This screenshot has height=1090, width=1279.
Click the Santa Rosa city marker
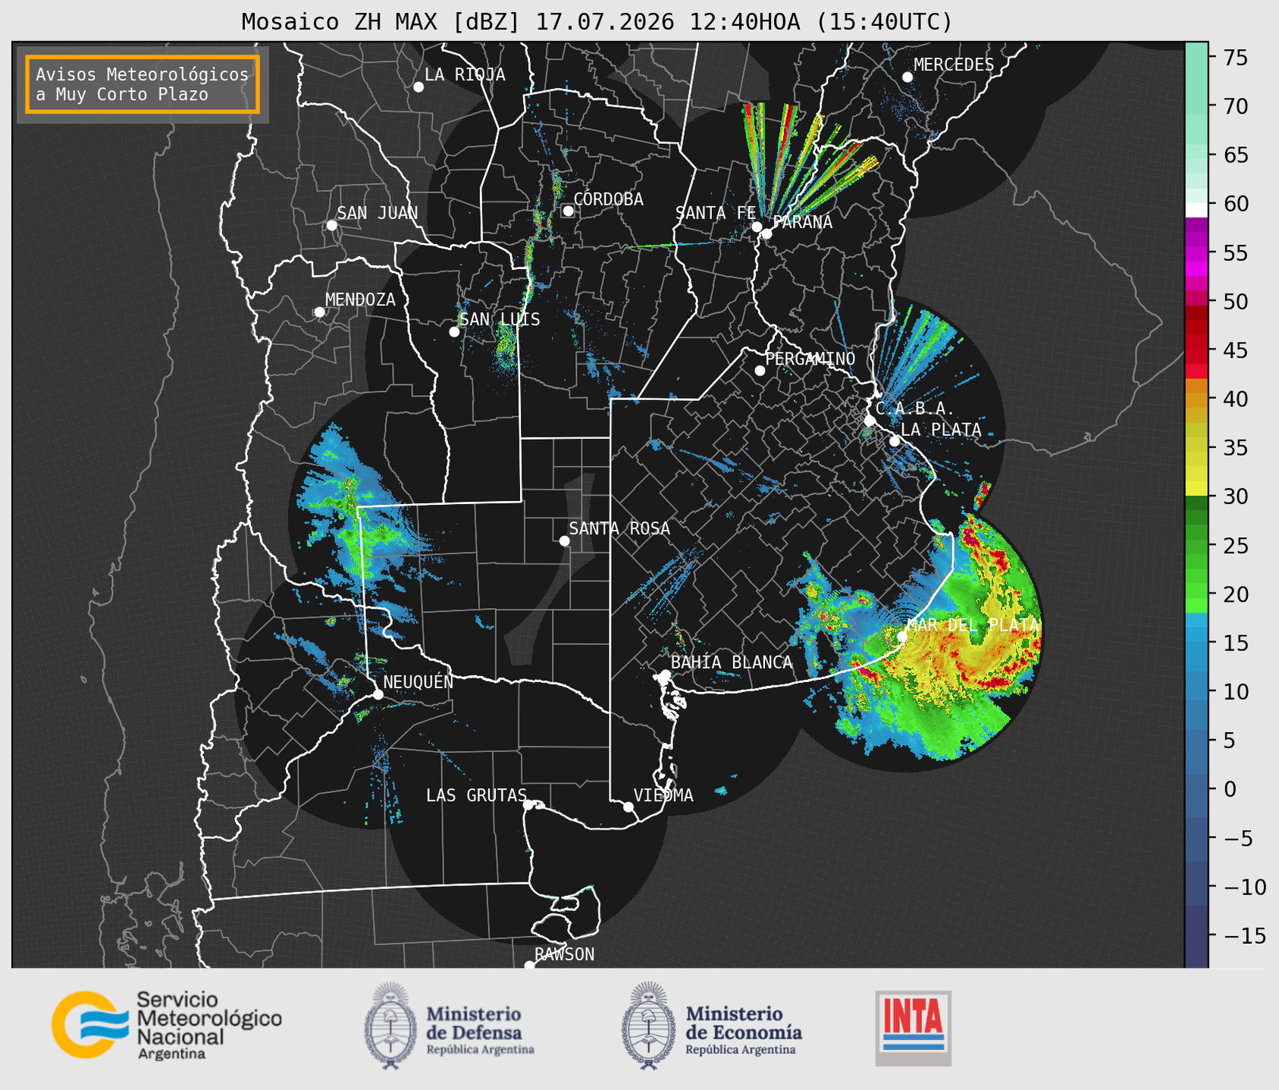click(564, 540)
